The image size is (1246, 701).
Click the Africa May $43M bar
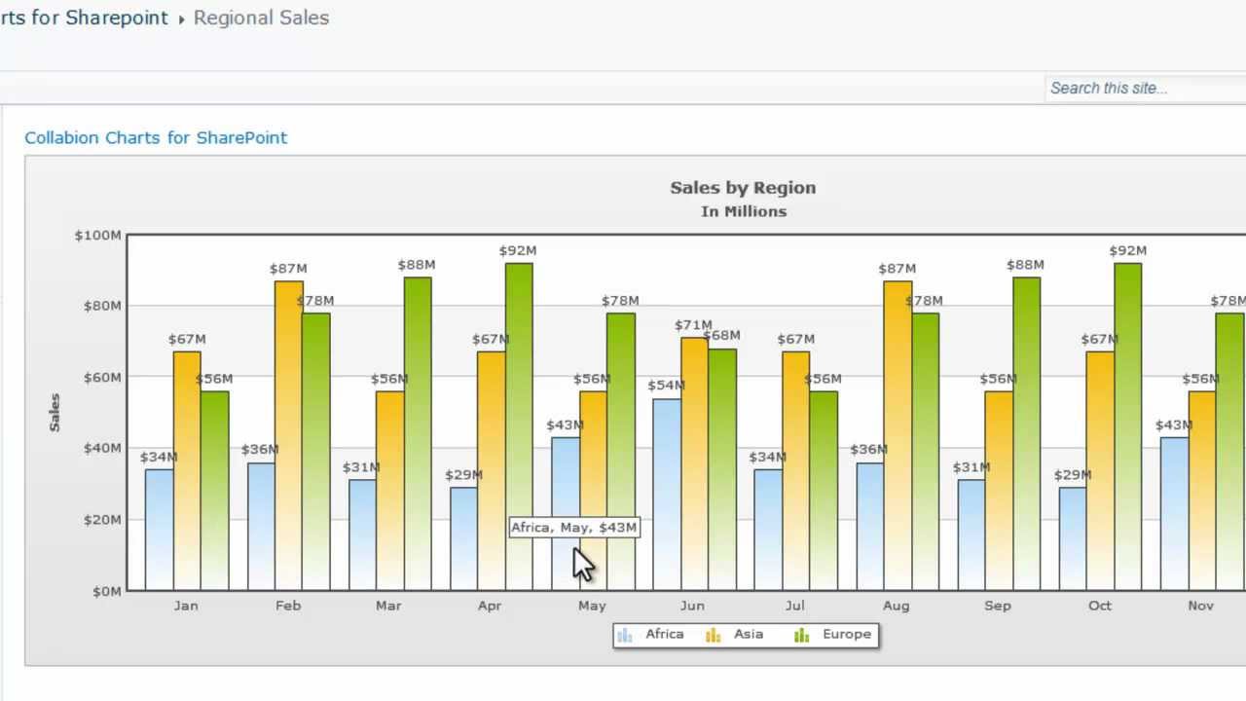coord(566,513)
